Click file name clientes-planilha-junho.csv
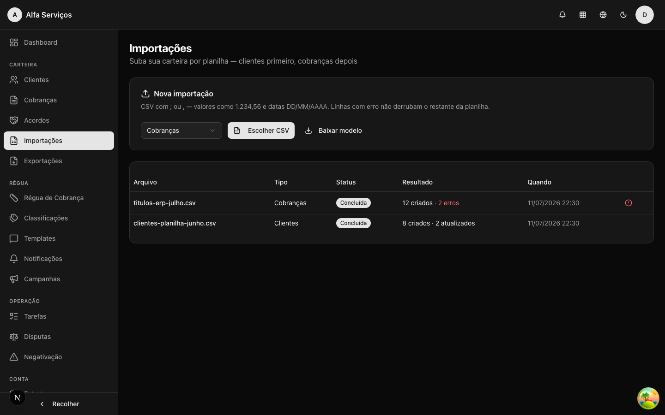This screenshot has height=415, width=665. click(x=175, y=223)
